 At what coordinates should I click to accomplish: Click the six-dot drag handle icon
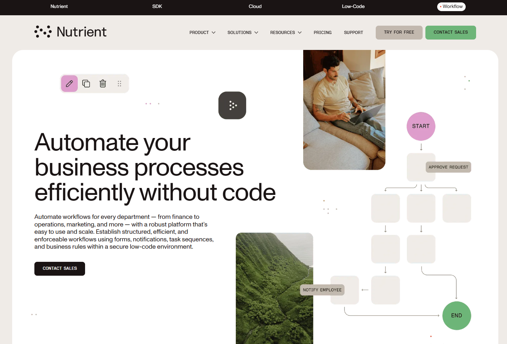pyautogui.click(x=119, y=84)
